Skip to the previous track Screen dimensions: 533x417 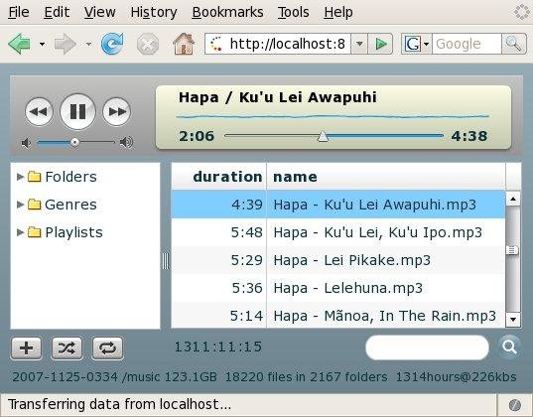[x=39, y=111]
